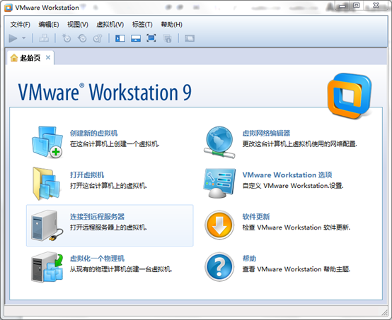This screenshot has height=320, width=392.
Task: Click the 创建新的虚拟机 link
Action: coord(93,134)
